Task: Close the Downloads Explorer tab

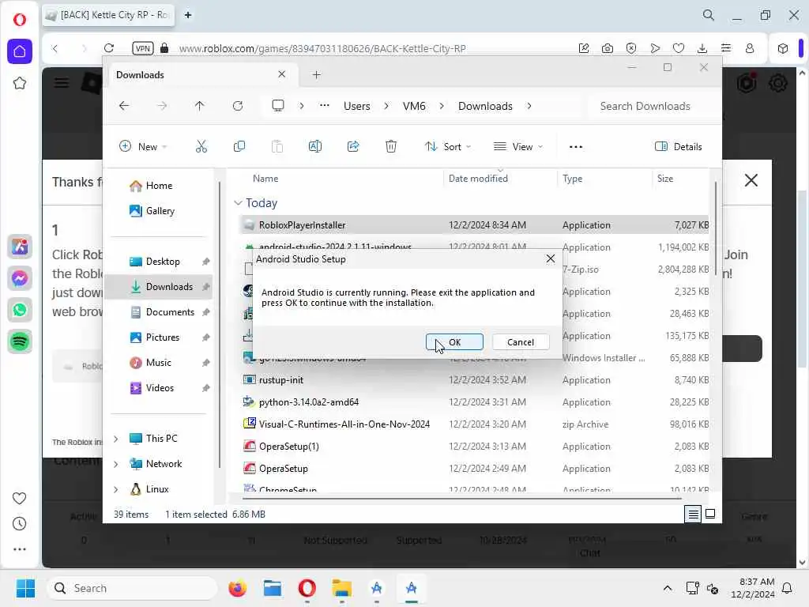Action: (x=282, y=74)
